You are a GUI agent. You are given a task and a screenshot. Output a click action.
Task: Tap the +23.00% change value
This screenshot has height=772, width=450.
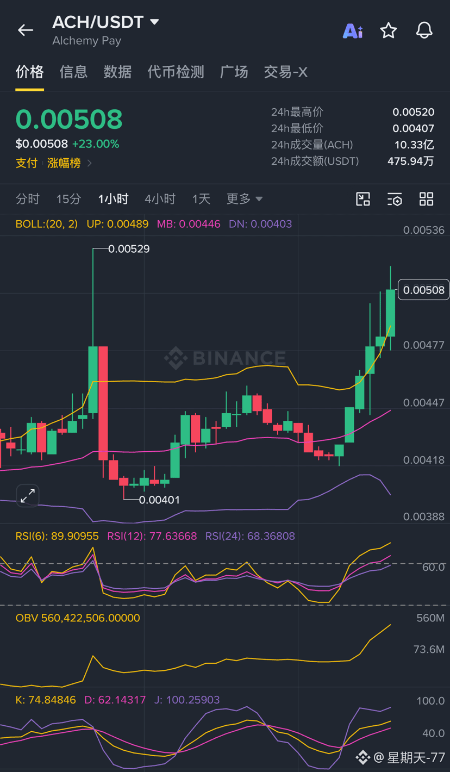(96, 144)
